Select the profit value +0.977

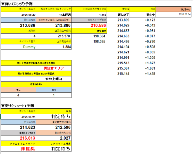150,36
